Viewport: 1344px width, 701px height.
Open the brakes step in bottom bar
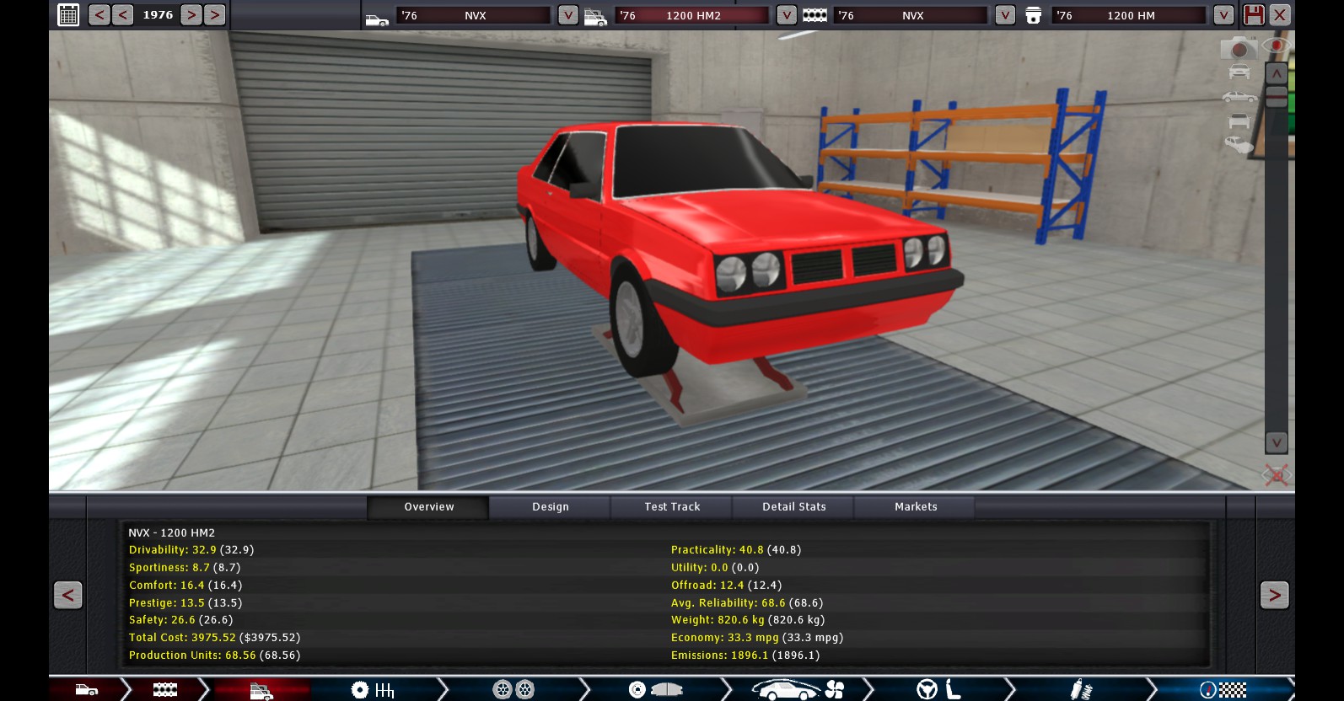coord(655,690)
